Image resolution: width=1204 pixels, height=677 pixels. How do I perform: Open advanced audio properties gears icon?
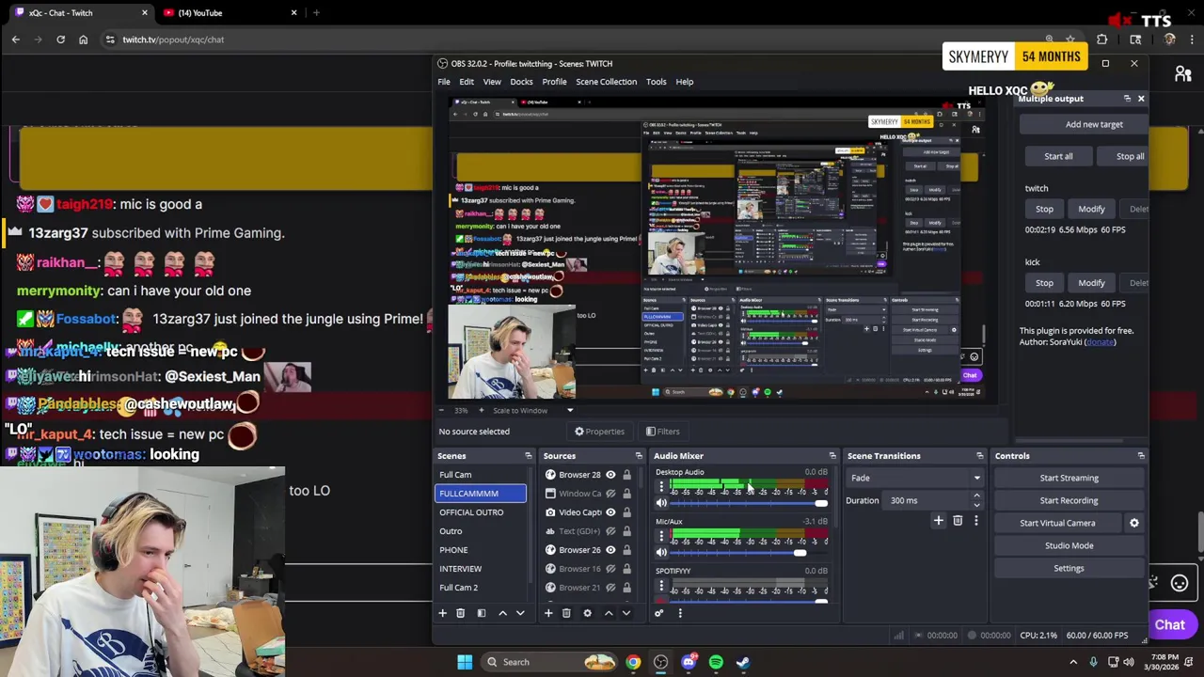point(658,613)
